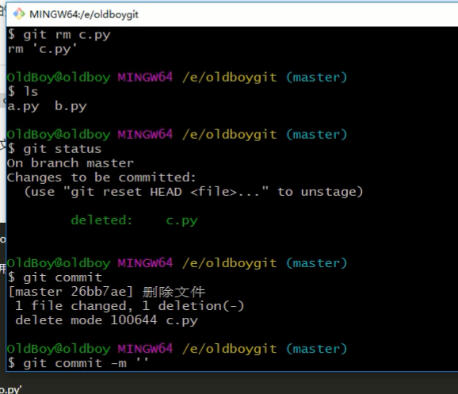Click the rm 'c.py' output line
Screen dimensions: 458x394
click(42, 49)
